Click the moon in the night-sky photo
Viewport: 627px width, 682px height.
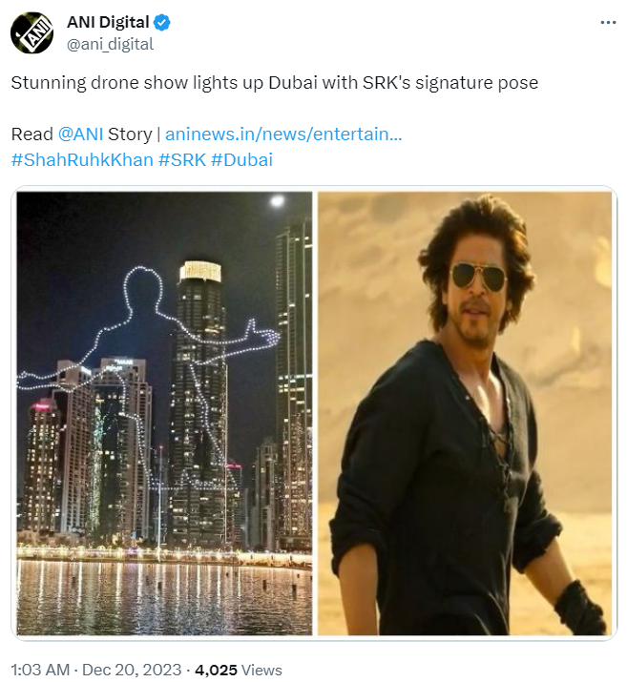[x=277, y=201]
